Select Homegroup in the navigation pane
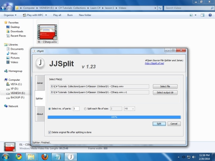215x161 pixels. pyautogui.click(x=16, y=71)
